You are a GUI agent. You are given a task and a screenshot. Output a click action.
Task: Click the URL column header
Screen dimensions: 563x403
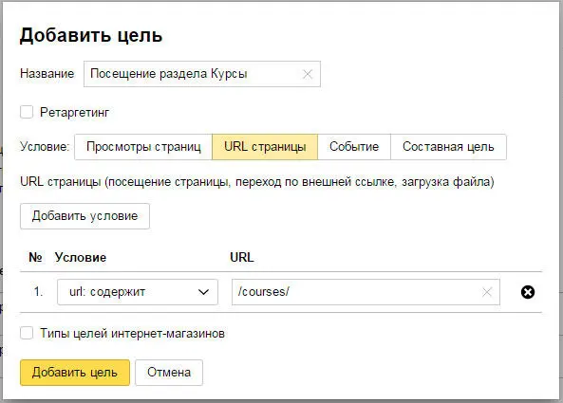click(242, 257)
